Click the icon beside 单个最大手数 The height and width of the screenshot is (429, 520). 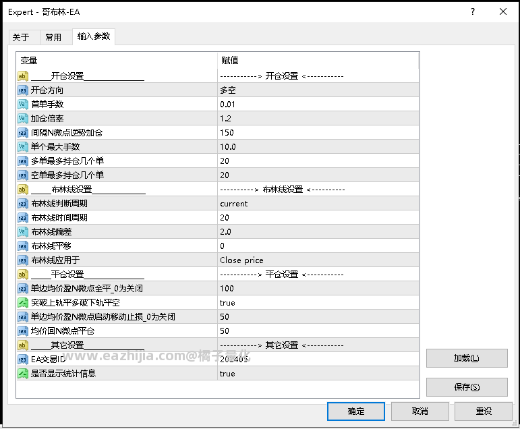pyautogui.click(x=22, y=146)
